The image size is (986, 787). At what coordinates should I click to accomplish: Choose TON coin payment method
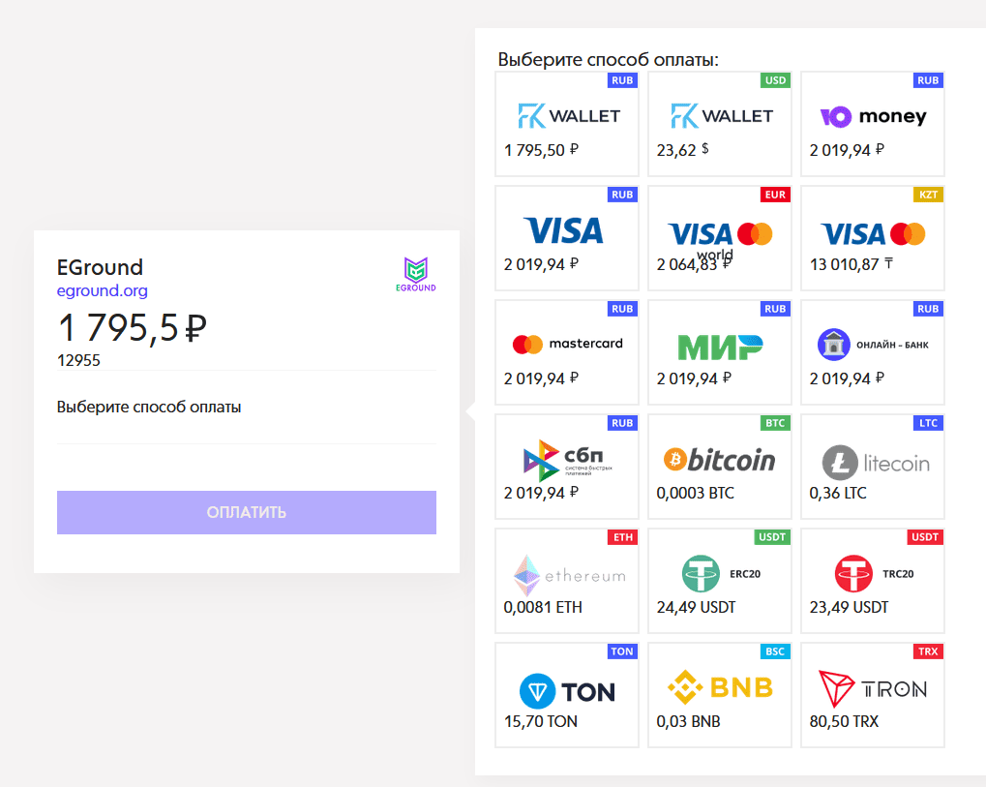(567, 695)
